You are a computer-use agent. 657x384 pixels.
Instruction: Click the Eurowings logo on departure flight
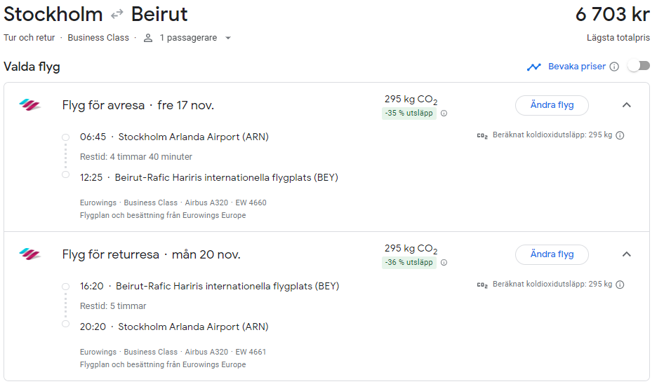[x=30, y=105]
